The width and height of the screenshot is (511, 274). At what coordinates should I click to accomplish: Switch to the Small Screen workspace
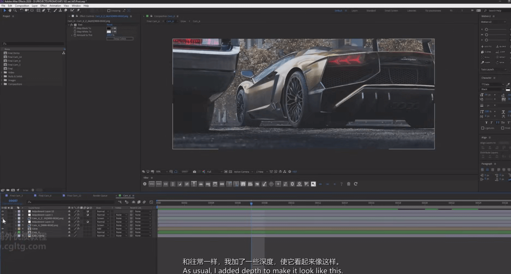(391, 11)
